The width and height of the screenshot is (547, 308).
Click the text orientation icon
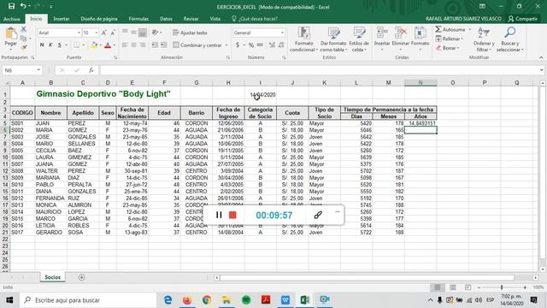(156, 33)
